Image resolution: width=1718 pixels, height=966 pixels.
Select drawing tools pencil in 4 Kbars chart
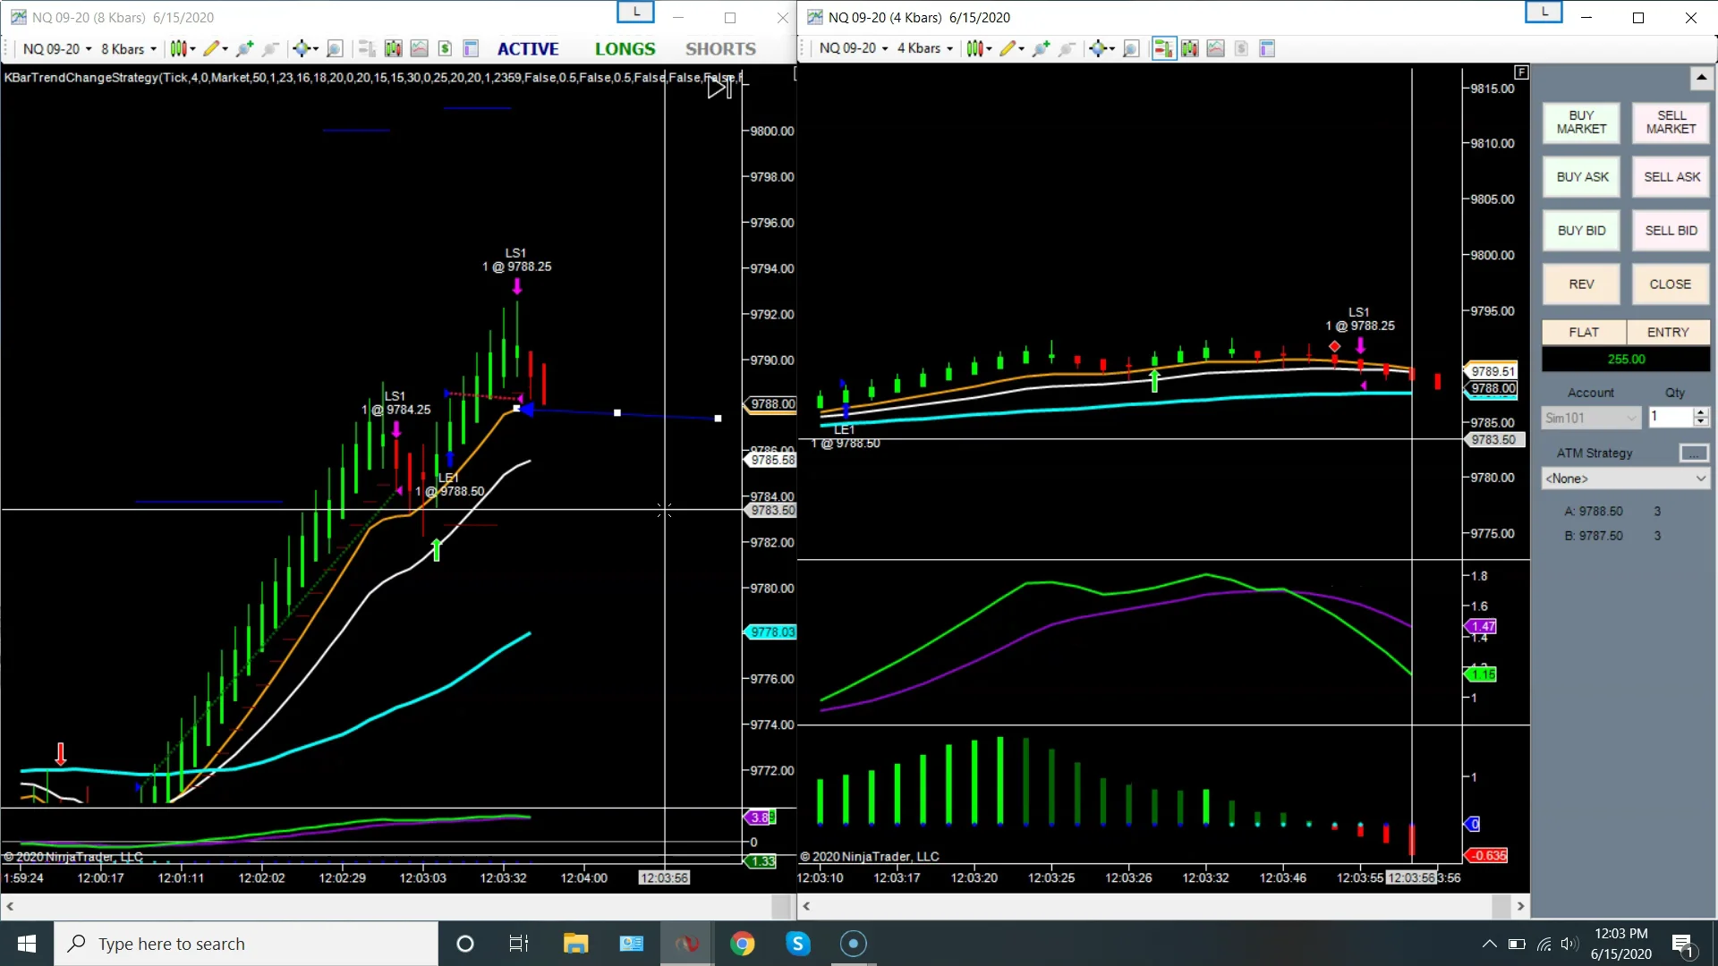pos(1008,48)
